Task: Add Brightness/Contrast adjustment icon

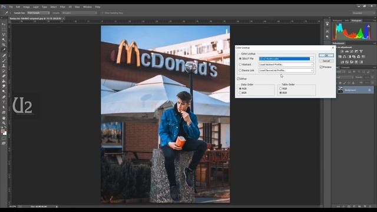Action: (x=342, y=51)
